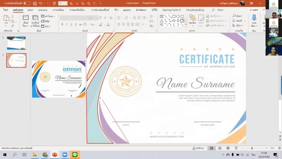Open LINE app from the taskbar
The height and width of the screenshot is (159, 282).
[75, 155]
